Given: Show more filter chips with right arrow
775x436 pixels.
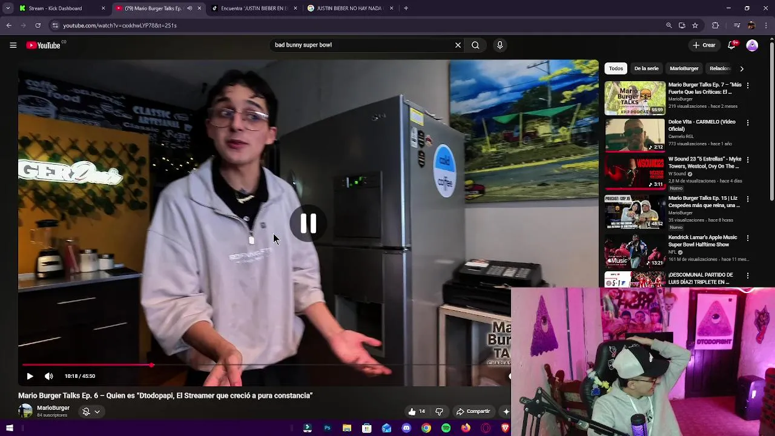Looking at the screenshot, I should (742, 68).
